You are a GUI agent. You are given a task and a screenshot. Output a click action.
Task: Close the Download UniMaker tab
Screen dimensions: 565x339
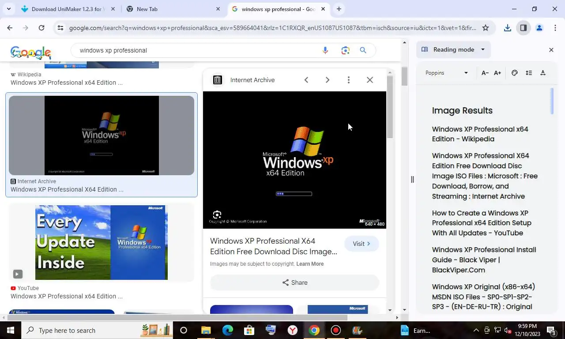[113, 9]
